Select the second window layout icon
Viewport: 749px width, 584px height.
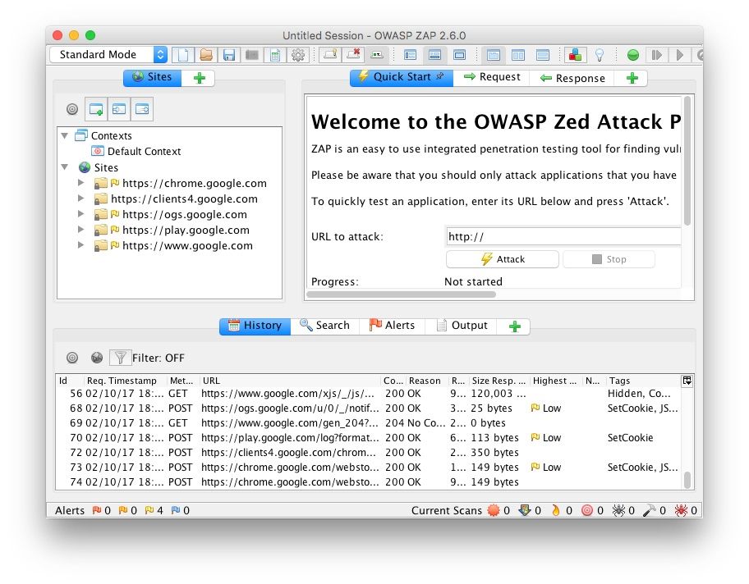434,55
